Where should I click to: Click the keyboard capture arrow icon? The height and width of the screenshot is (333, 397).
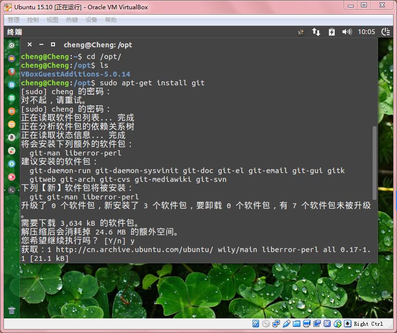(348, 324)
